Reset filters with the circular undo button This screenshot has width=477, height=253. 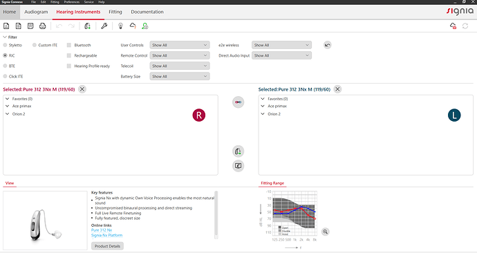[327, 45]
